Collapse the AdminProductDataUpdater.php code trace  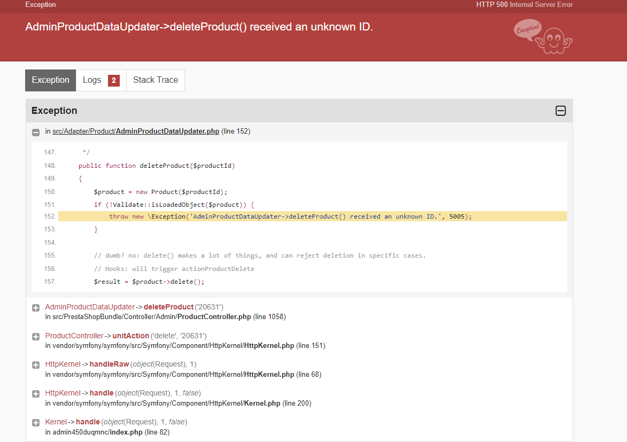point(36,133)
